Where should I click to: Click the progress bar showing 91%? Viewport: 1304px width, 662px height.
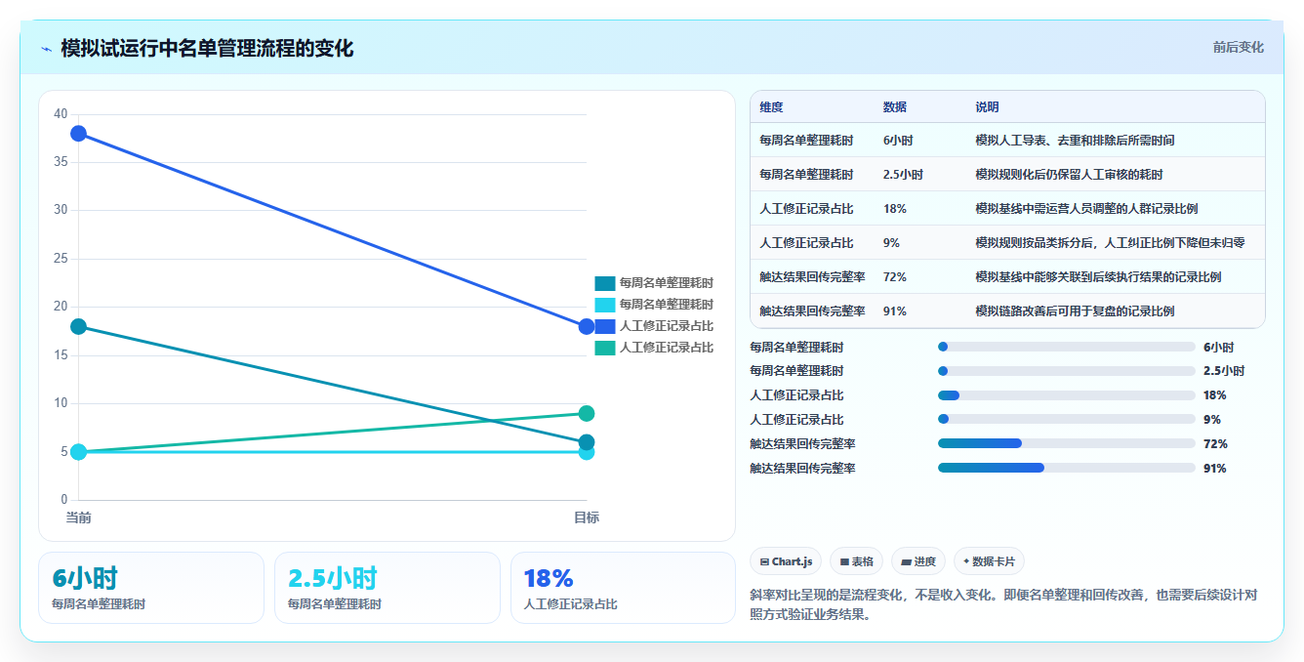click(1066, 468)
